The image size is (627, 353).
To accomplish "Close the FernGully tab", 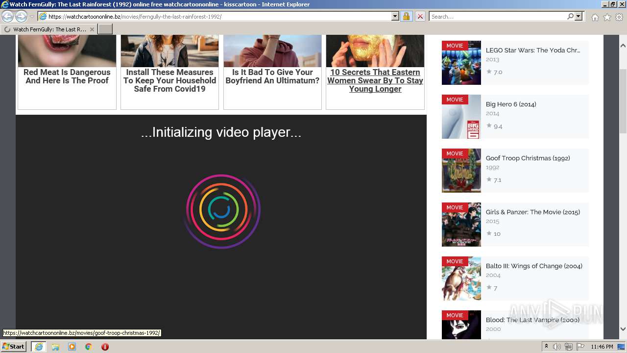I will click(x=92, y=29).
